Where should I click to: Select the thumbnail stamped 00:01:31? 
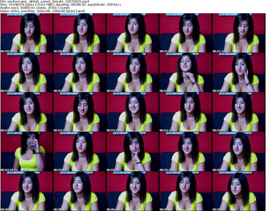(239, 33)
